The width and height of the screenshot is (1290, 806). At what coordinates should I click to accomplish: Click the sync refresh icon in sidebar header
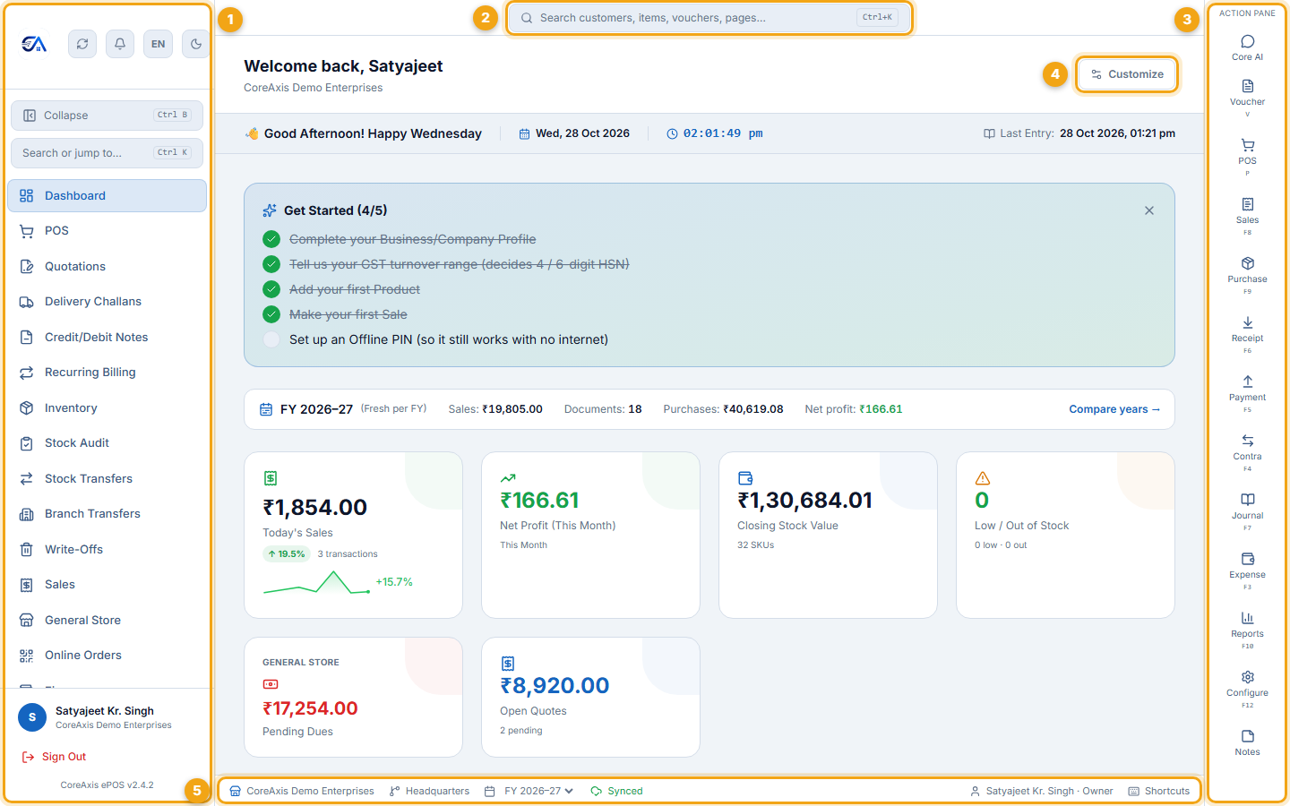pyautogui.click(x=82, y=44)
